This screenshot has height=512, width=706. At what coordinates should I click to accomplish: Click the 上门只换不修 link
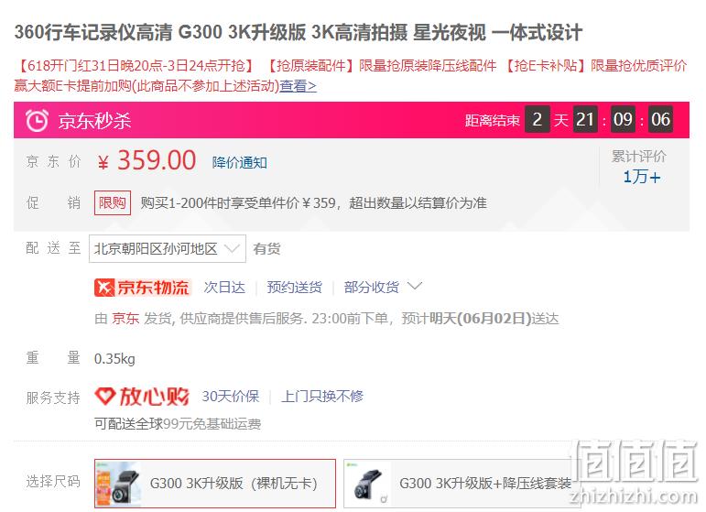point(322,397)
